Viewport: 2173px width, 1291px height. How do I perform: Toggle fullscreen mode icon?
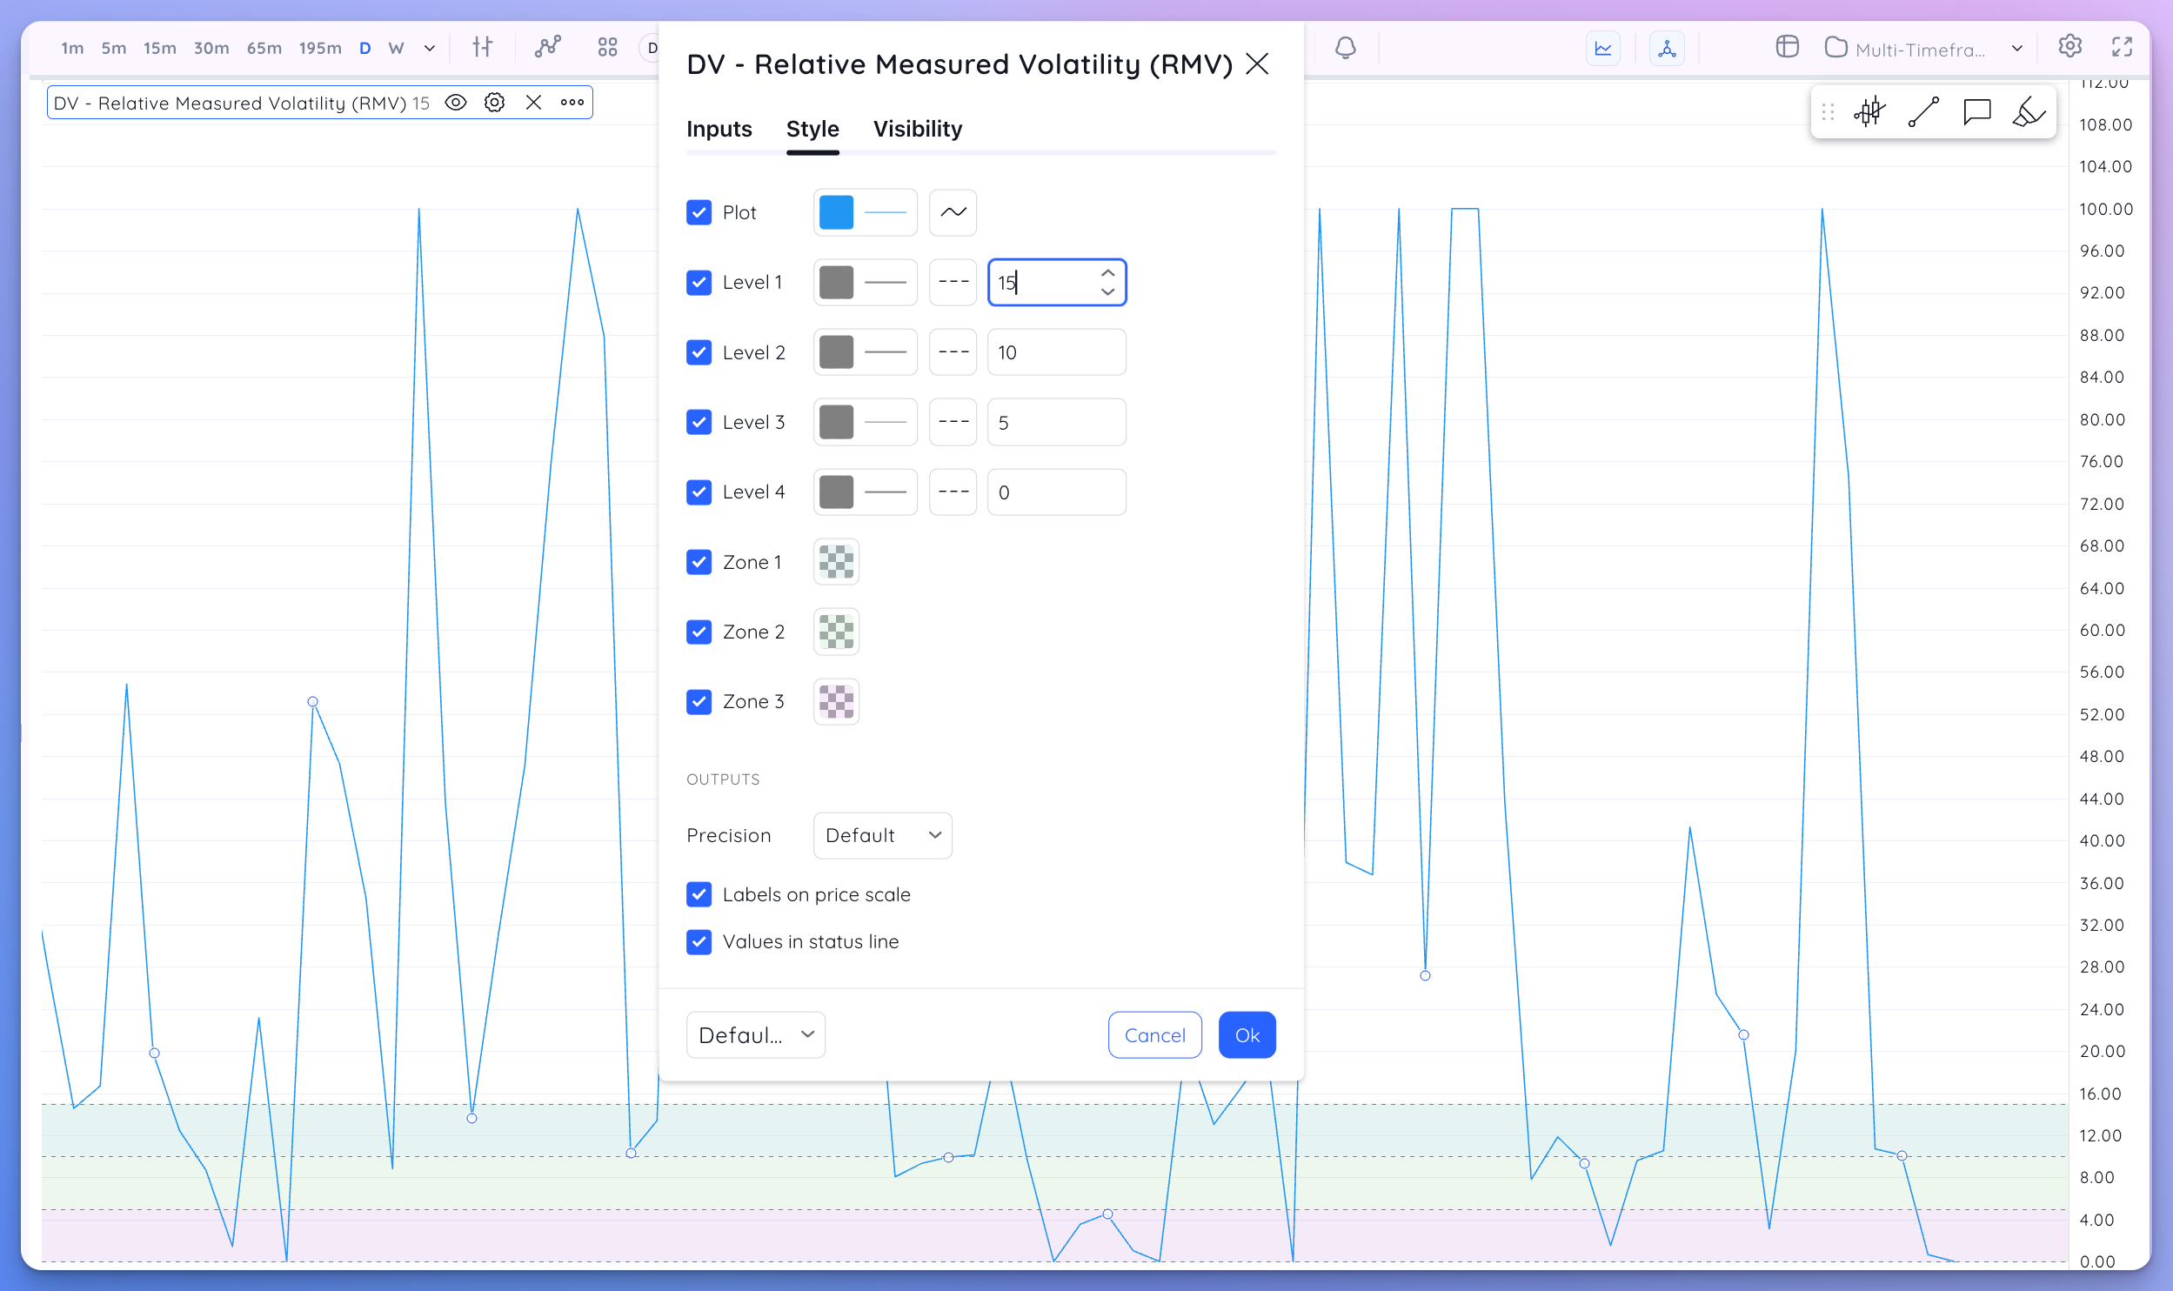2123,47
